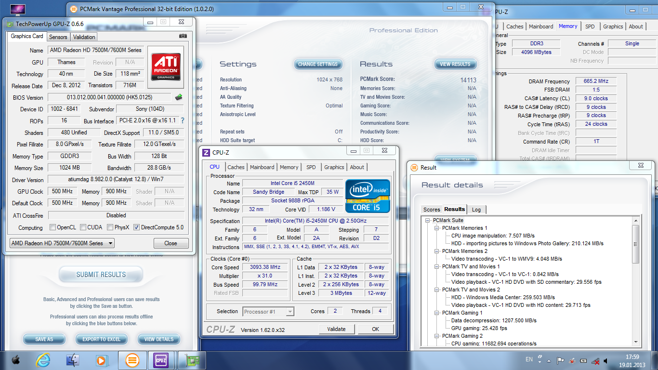Click the BIOS save chip icon in GPU-Z
The width and height of the screenshot is (658, 370).
pyautogui.click(x=179, y=97)
